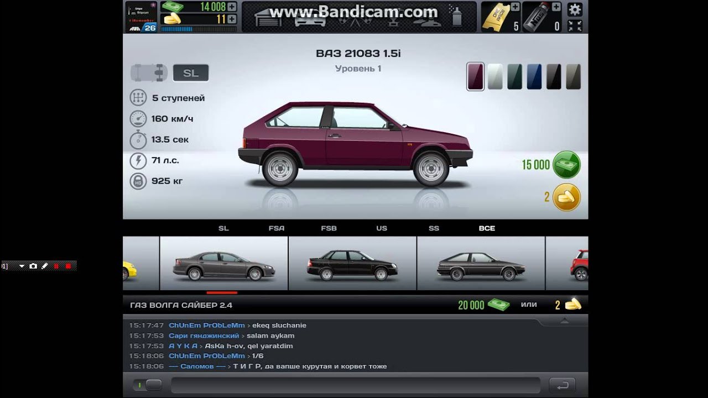Screen dimensions: 708x398
Task: Choose the black color swatch
Action: pyautogui.click(x=554, y=76)
